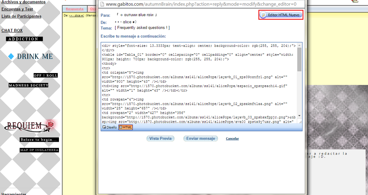Screen dimensions: 368x195
Task: Click the REQUIEM rose logo
Action: pyautogui.click(x=31, y=126)
